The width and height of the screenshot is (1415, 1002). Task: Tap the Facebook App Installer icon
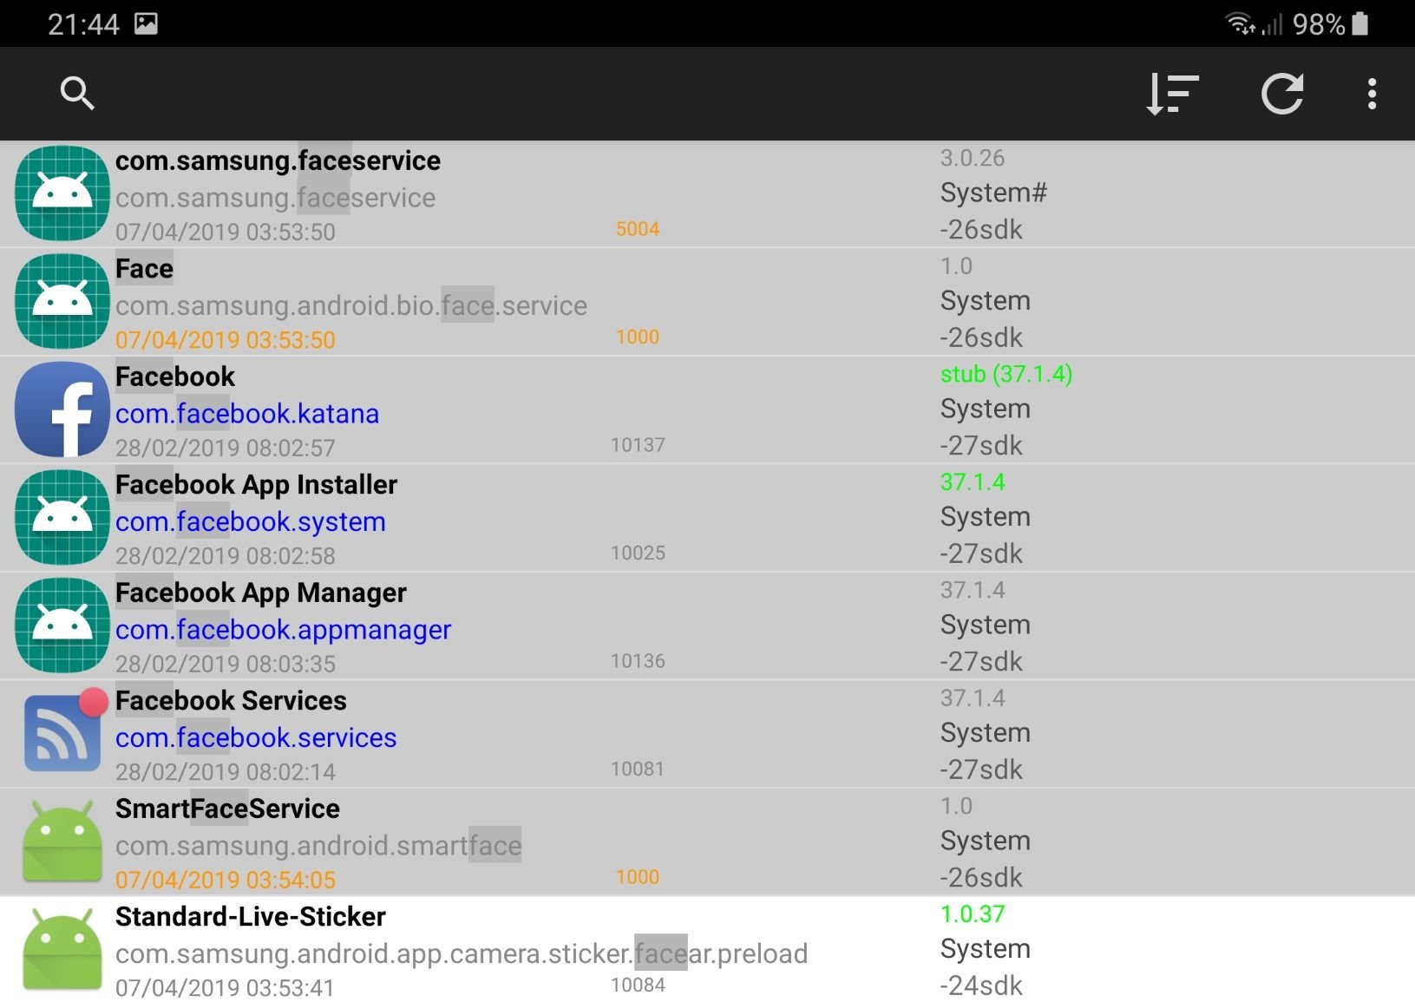tap(62, 517)
